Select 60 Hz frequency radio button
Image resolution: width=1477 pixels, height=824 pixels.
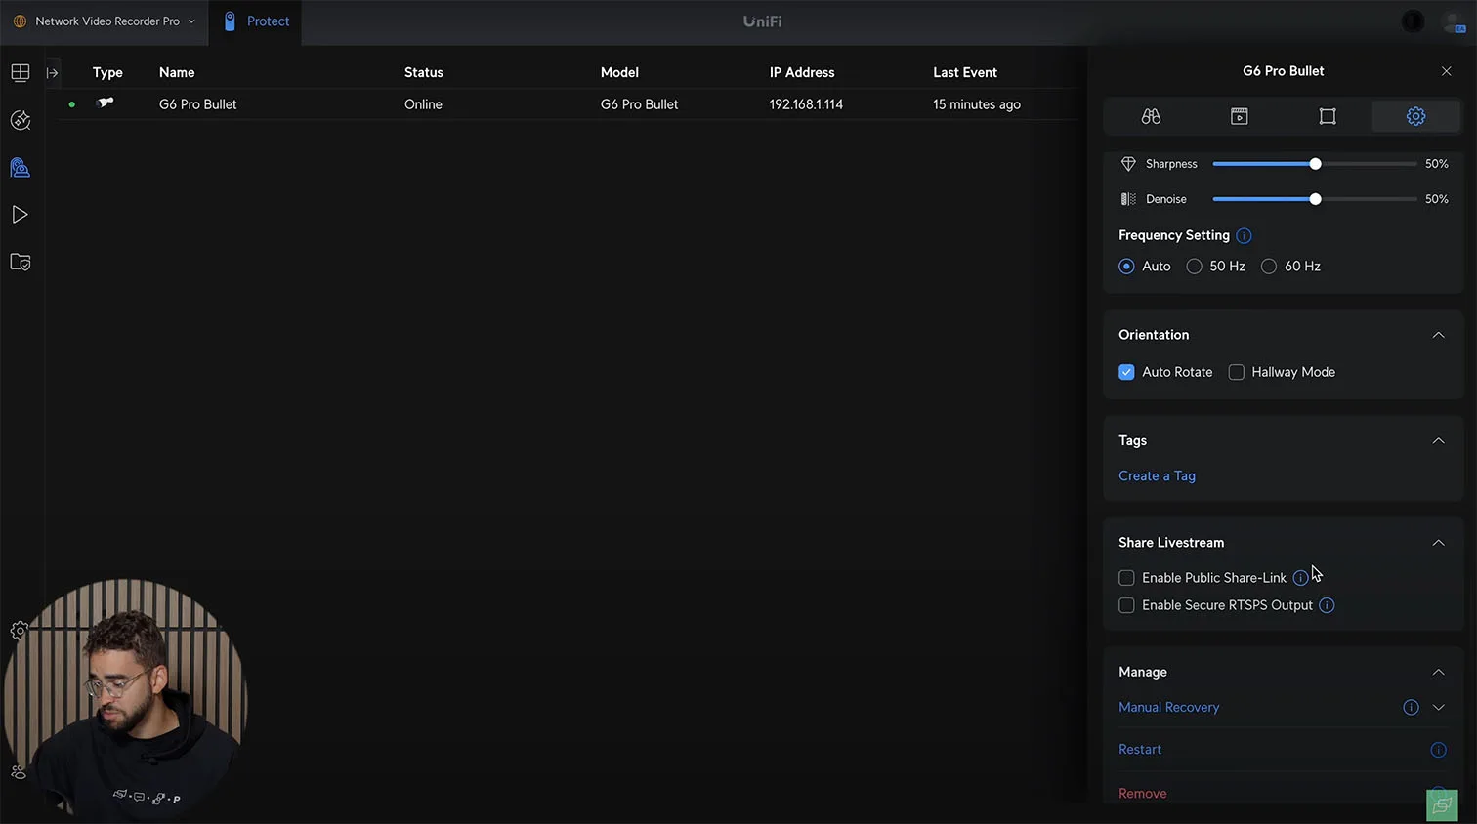click(x=1269, y=267)
